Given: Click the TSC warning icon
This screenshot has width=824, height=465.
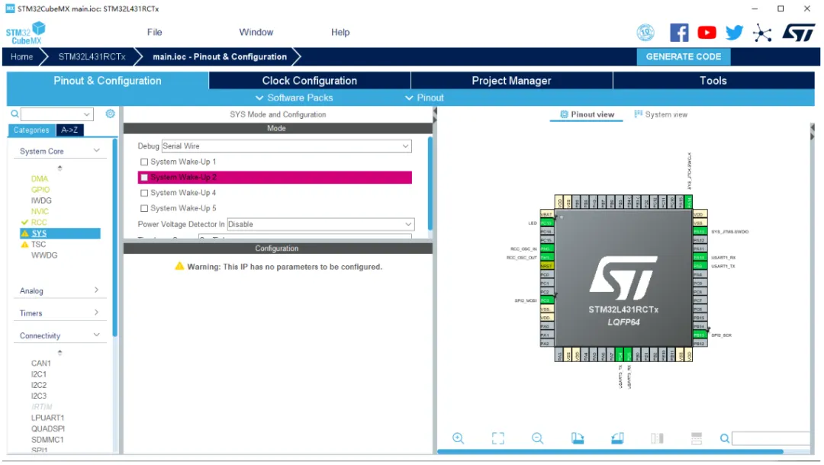Looking at the screenshot, I should (x=24, y=244).
